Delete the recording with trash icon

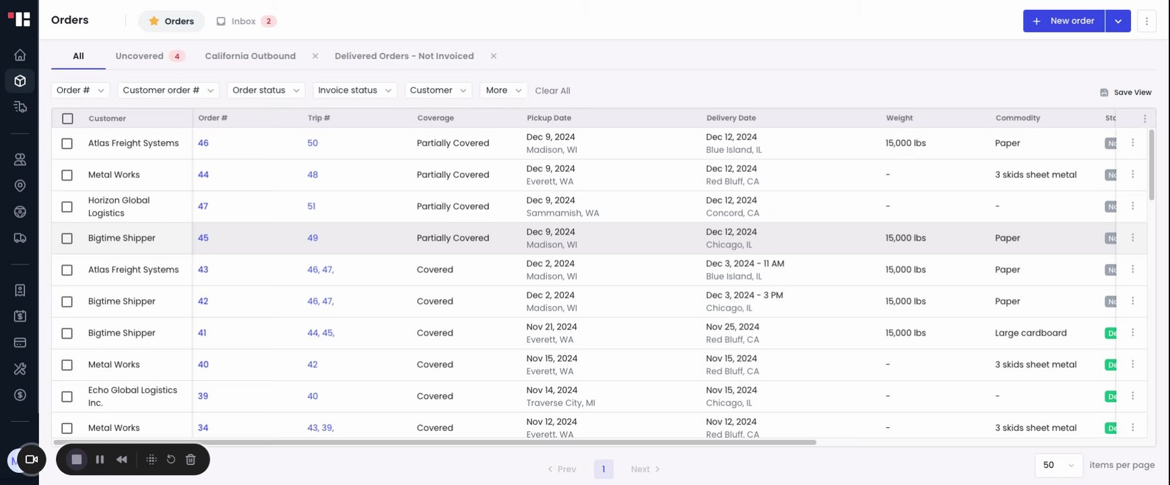(191, 459)
